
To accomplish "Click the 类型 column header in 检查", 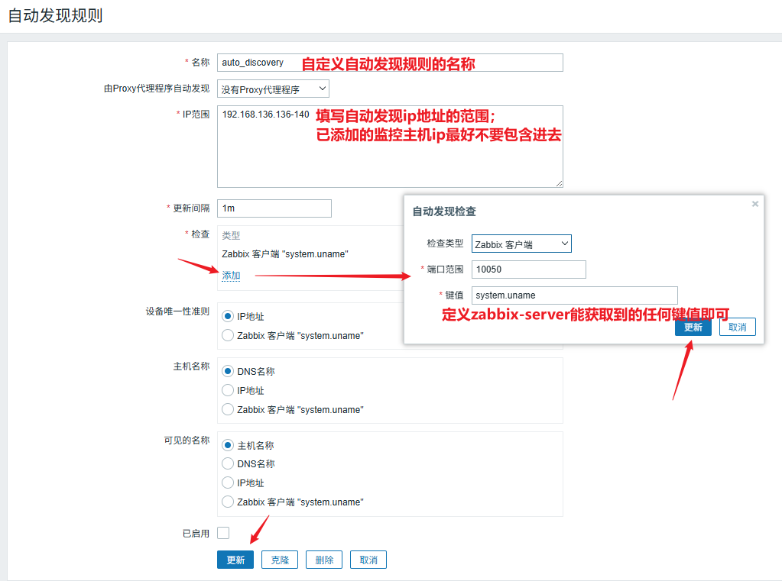I will [231, 235].
